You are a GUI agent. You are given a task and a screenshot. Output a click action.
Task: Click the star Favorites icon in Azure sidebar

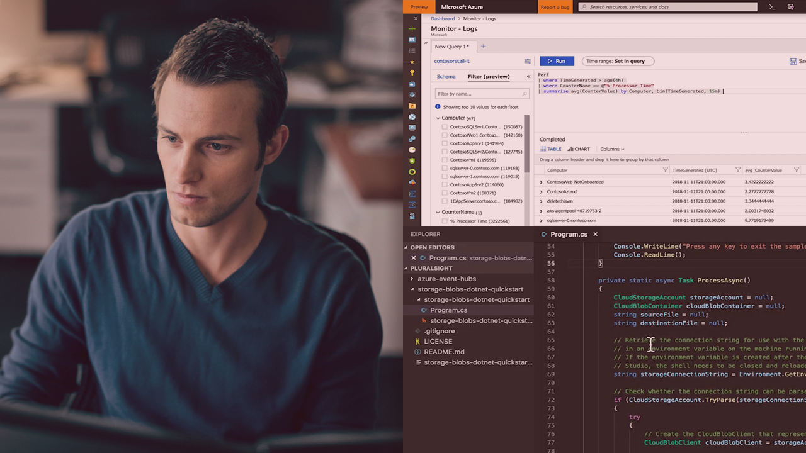412,62
